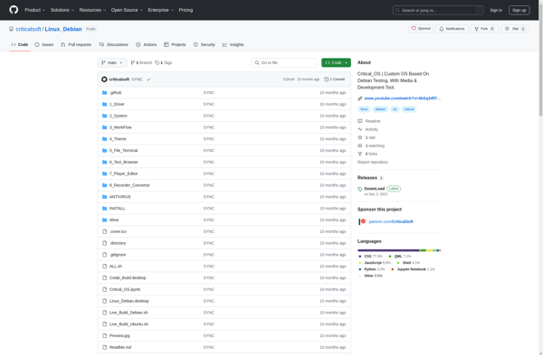Click the folder icon beside ANTIVIRUS
The width and height of the screenshot is (543, 356).
coord(105,197)
